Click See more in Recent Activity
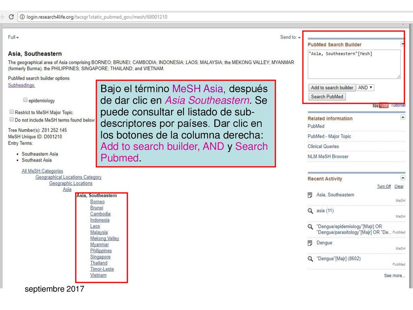This screenshot has width=413, height=310. (x=394, y=275)
